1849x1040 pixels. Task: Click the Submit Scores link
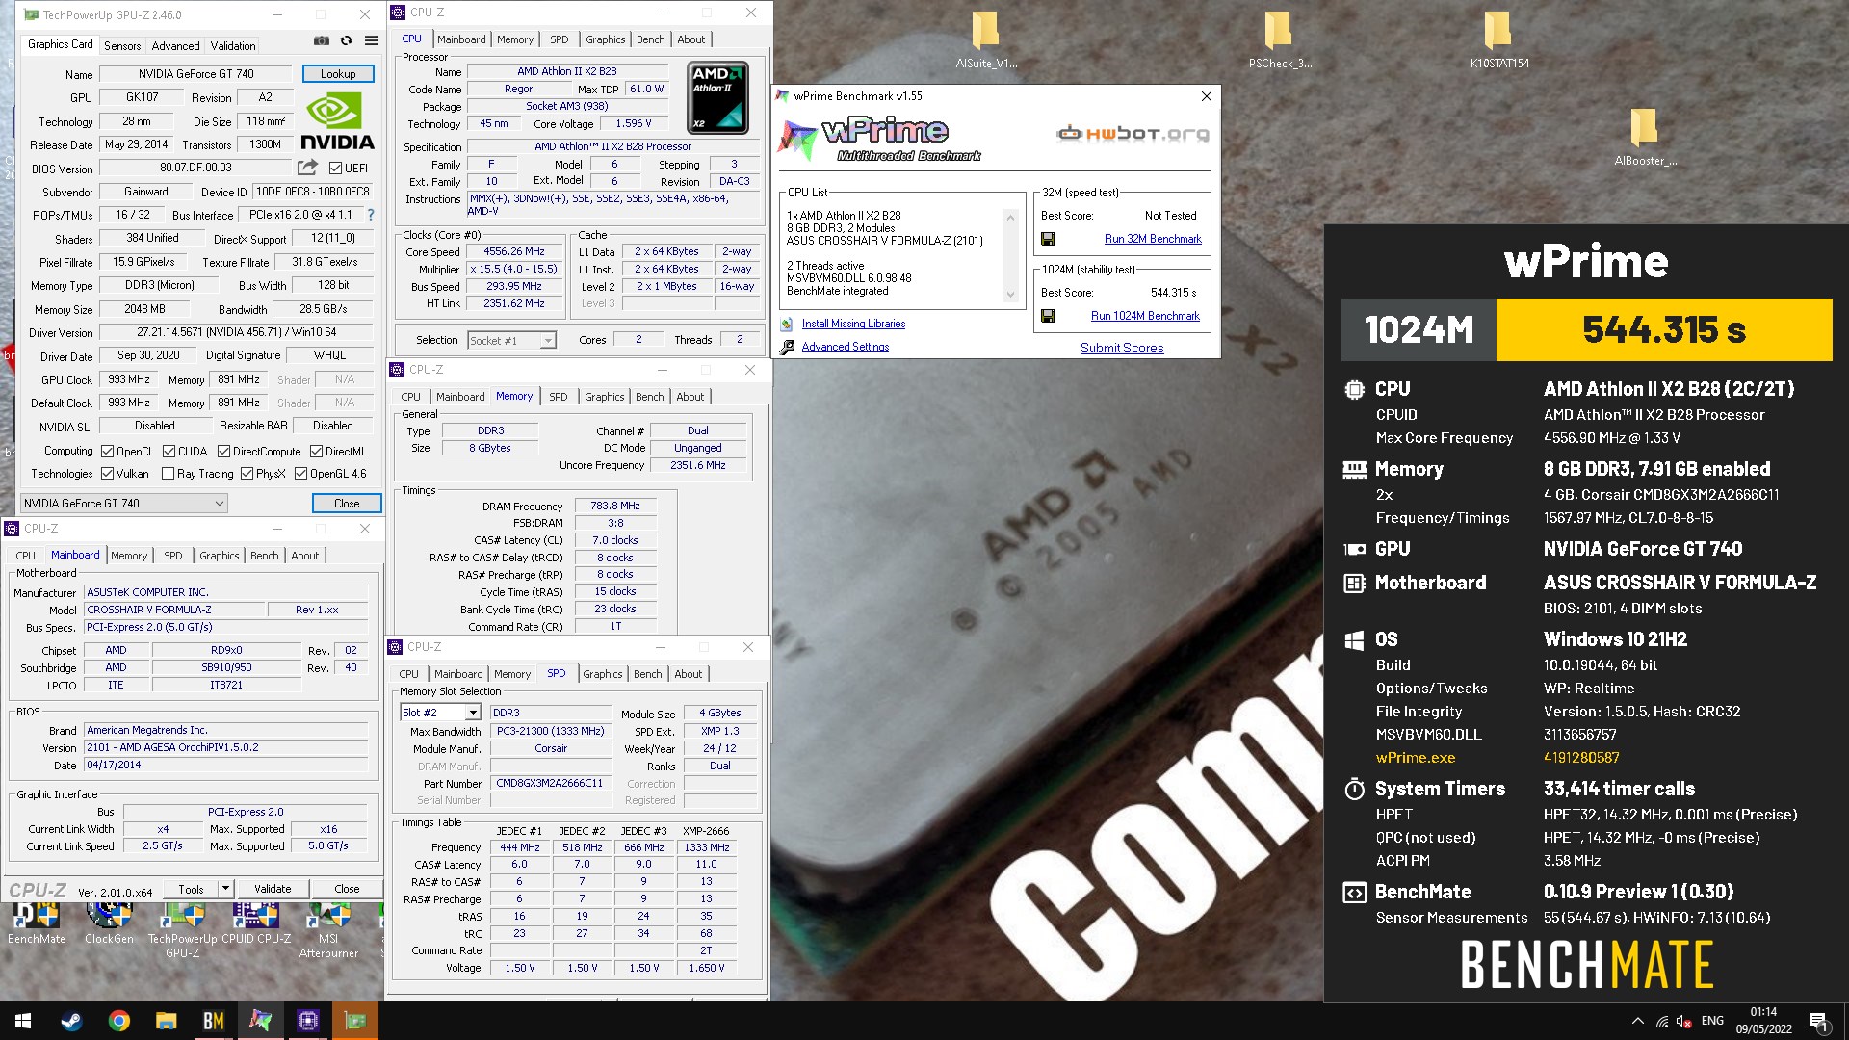pyautogui.click(x=1122, y=348)
